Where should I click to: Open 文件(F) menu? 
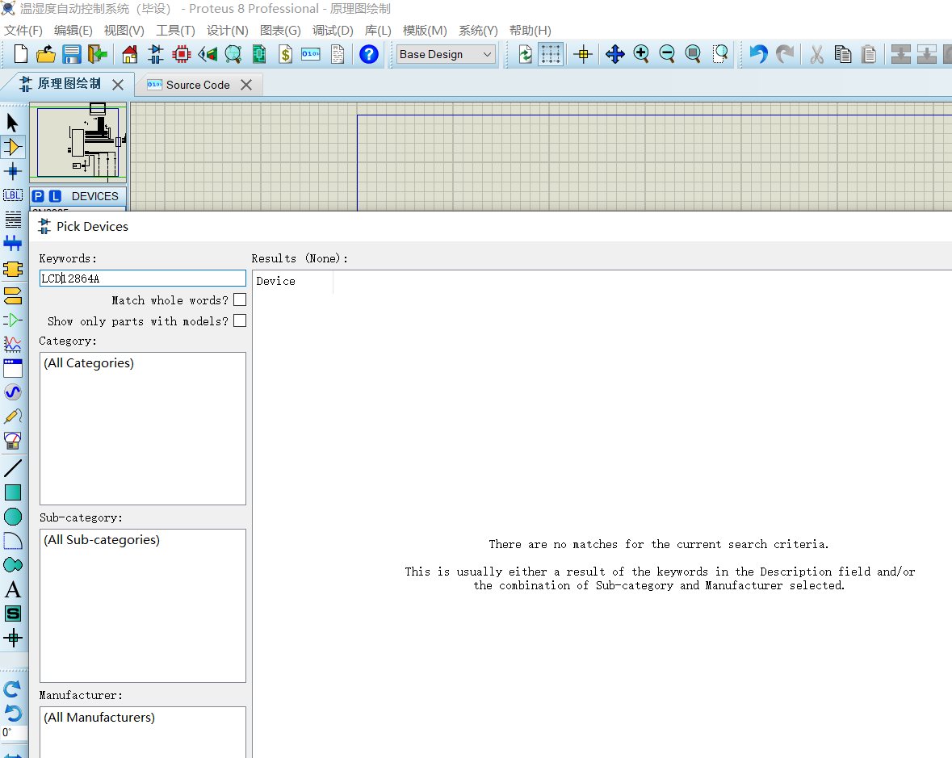[23, 31]
